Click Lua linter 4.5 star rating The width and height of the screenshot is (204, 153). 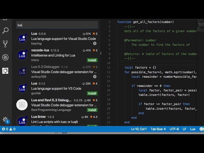point(93,117)
